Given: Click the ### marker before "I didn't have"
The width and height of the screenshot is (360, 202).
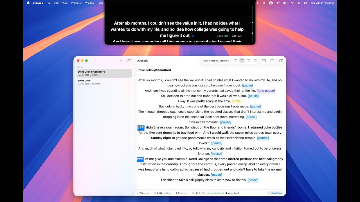Looking at the screenshot, I should pyautogui.click(x=141, y=127).
